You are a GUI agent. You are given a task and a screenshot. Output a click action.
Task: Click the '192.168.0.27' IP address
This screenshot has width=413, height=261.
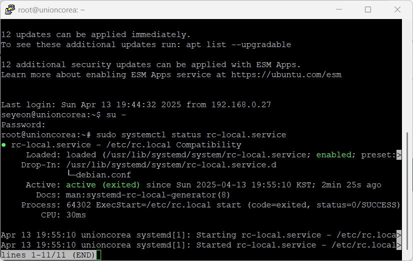point(241,105)
